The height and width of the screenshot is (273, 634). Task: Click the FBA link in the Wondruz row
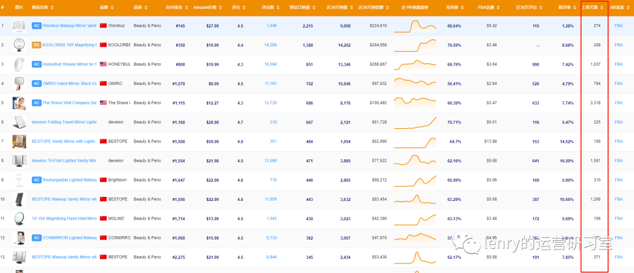point(619,26)
